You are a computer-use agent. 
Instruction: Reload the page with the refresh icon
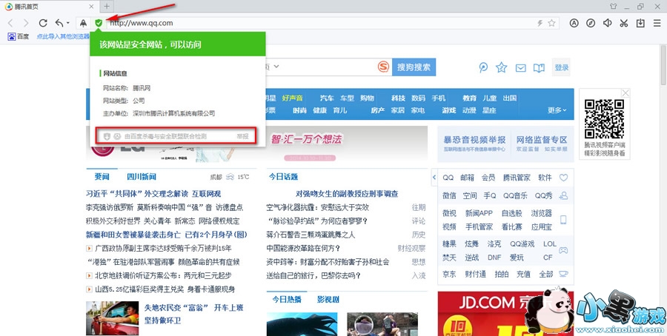pos(43,23)
